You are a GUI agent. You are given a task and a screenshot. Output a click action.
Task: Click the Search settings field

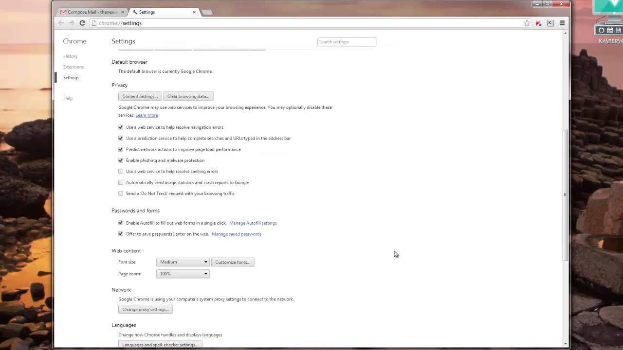click(x=347, y=42)
